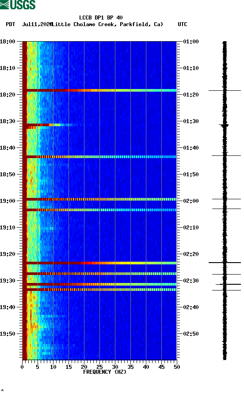The width and height of the screenshot is (244, 395).
Task: Click the '02:00' UTC time label
Action: point(191,201)
